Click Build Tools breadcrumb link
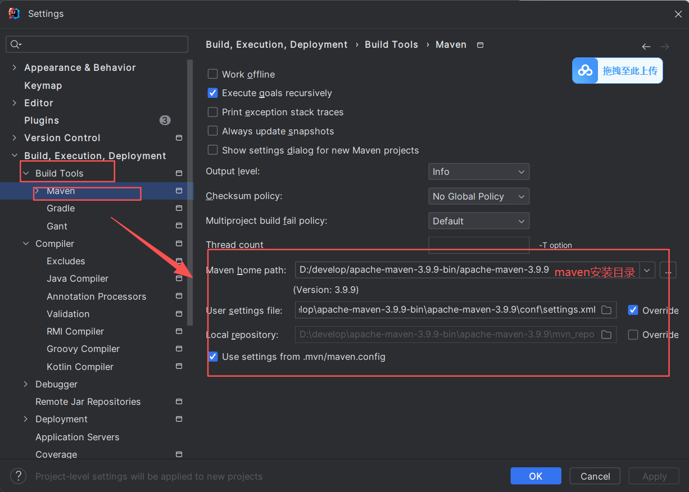The image size is (689, 492). pos(391,44)
